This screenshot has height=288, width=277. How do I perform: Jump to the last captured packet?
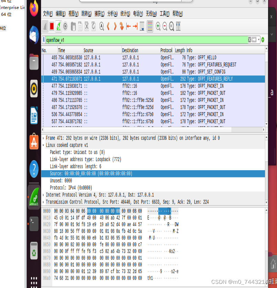pos(136,26)
